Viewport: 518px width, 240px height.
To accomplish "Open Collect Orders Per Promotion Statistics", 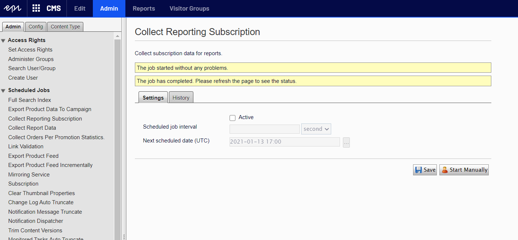I will tap(56, 137).
